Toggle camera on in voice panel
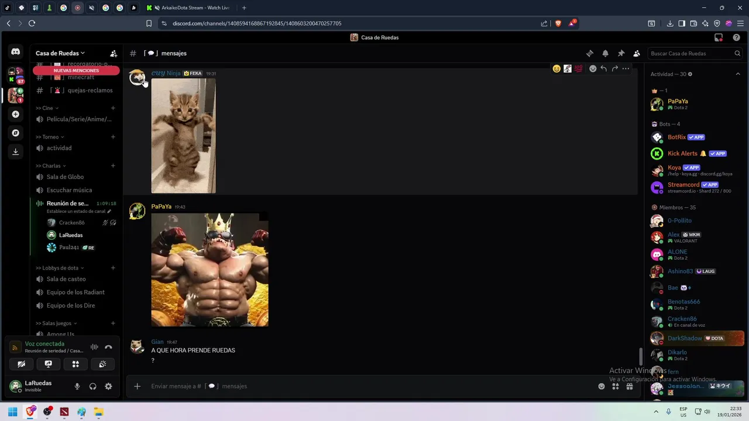Screen dimensions: 749x421 point(22,364)
